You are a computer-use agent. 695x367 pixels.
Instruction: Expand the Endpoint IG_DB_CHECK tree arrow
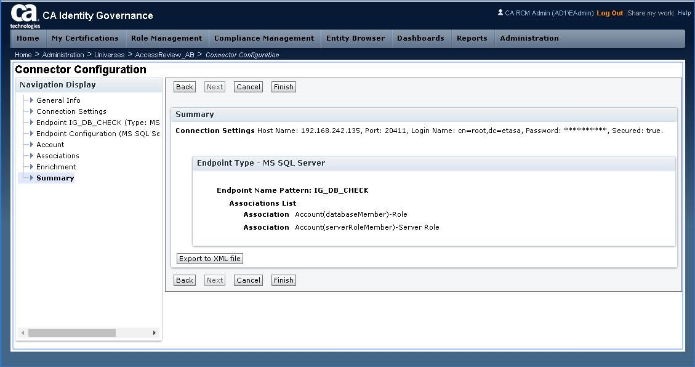click(31, 123)
